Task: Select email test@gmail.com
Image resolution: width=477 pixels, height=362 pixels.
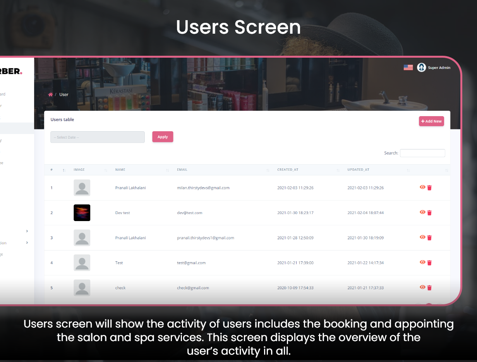Action: 191,262
